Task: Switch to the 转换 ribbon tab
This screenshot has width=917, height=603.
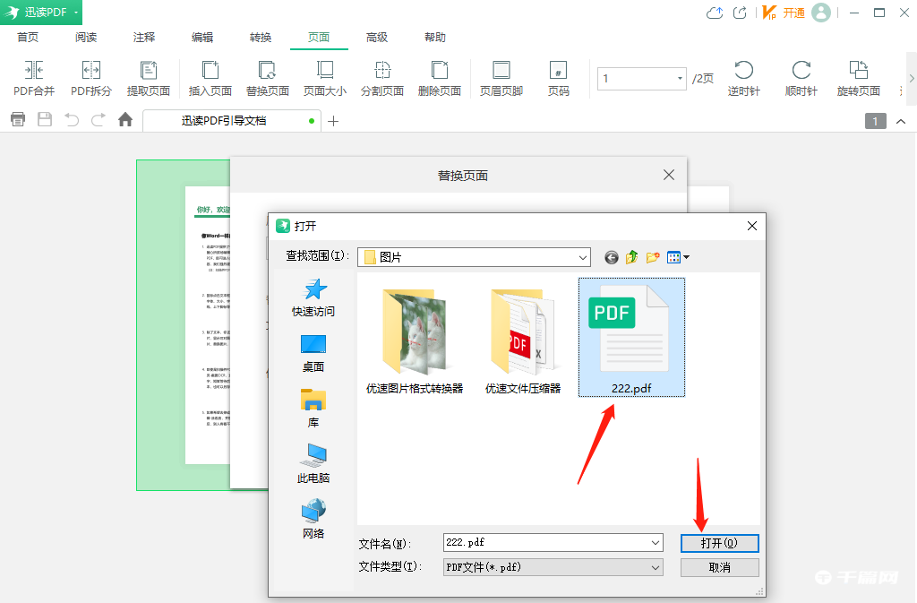Action: coord(260,37)
